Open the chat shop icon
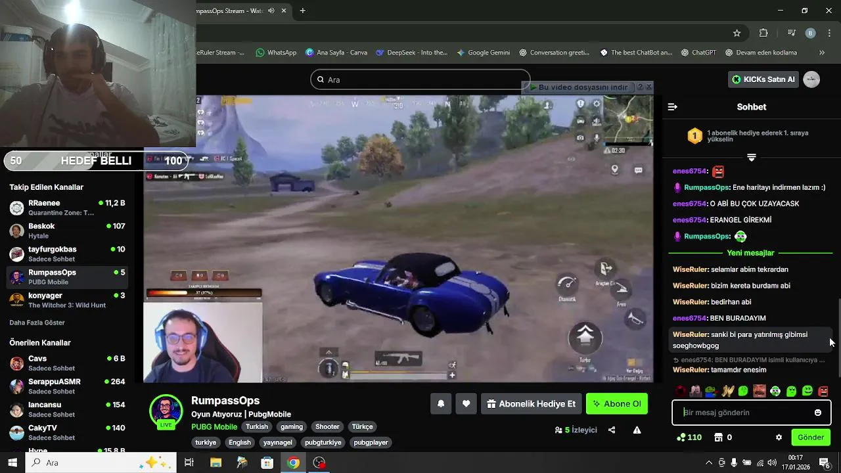Viewport: 841px width, 473px height. pyautogui.click(x=719, y=437)
